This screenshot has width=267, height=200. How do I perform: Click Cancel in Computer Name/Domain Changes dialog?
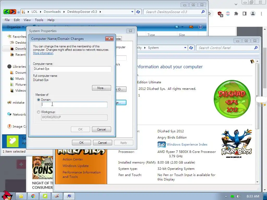pos(101,129)
